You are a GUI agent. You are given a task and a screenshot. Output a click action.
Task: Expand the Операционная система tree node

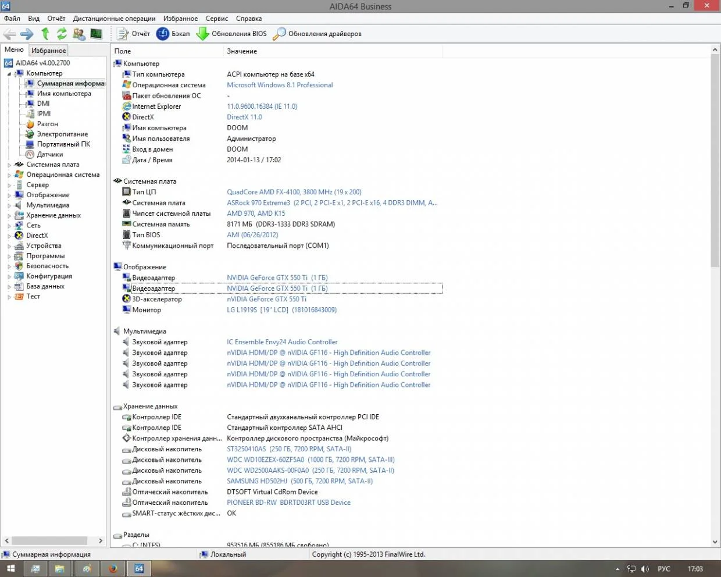coord(9,175)
